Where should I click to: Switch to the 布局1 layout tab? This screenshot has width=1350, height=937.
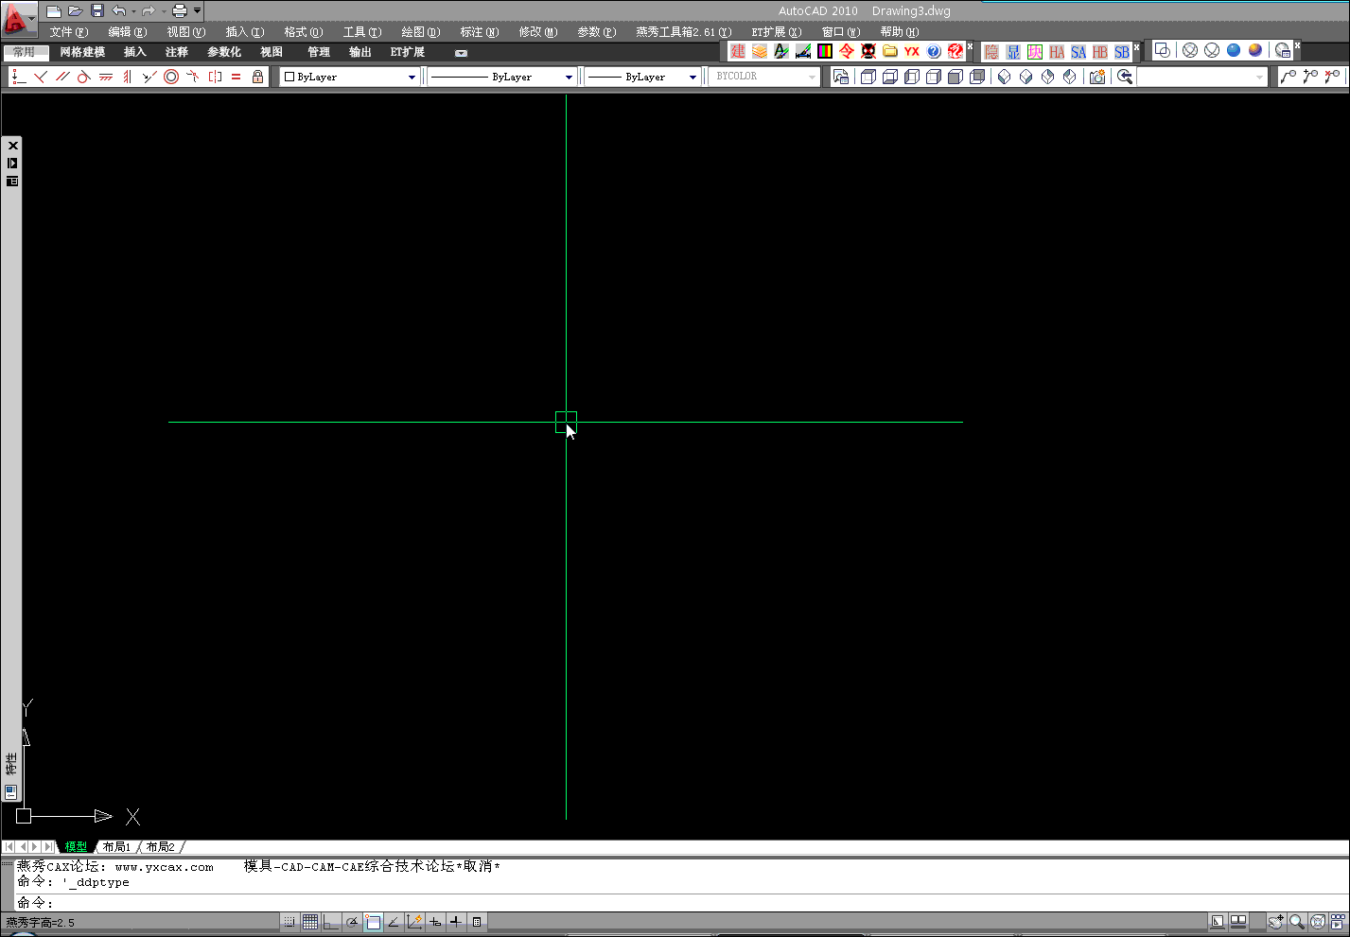coord(116,847)
